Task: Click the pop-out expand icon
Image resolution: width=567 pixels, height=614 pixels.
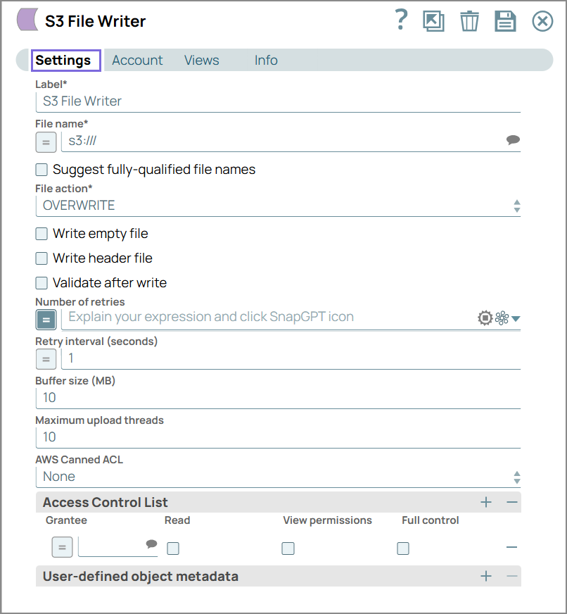Action: 434,21
